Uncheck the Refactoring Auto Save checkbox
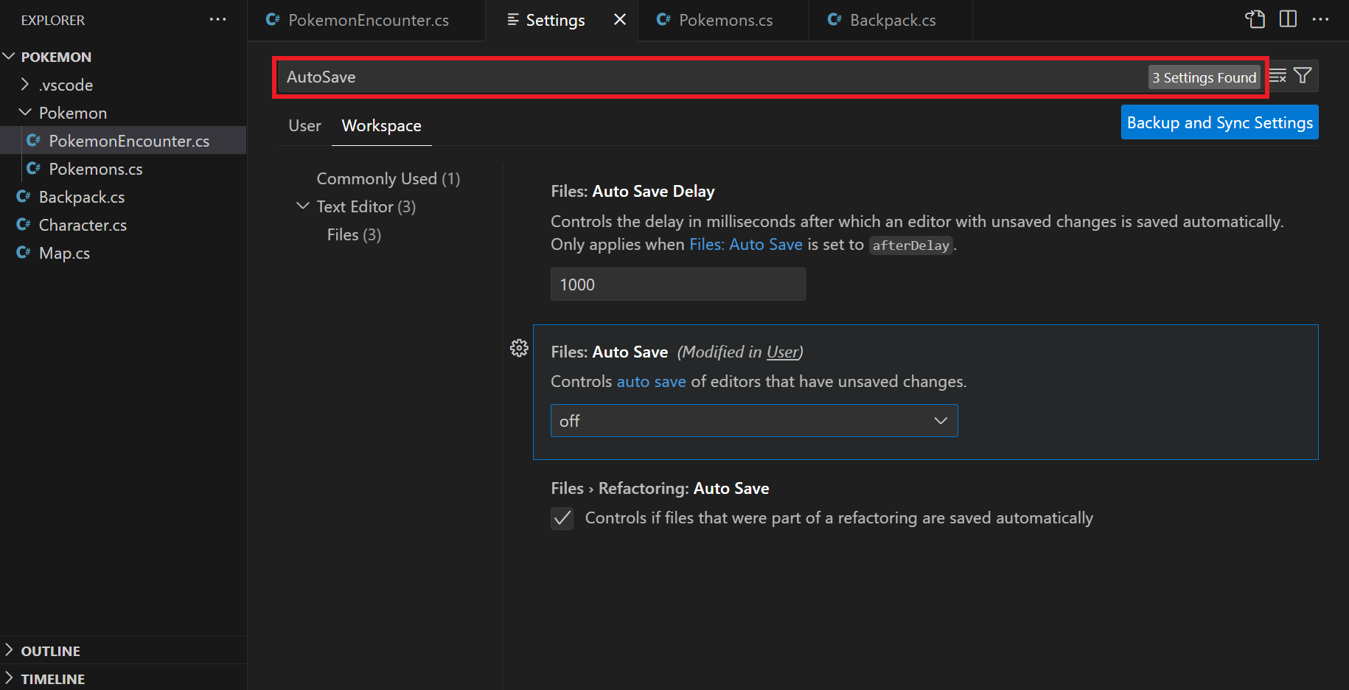Screen dimensions: 1349x690 click(562, 518)
